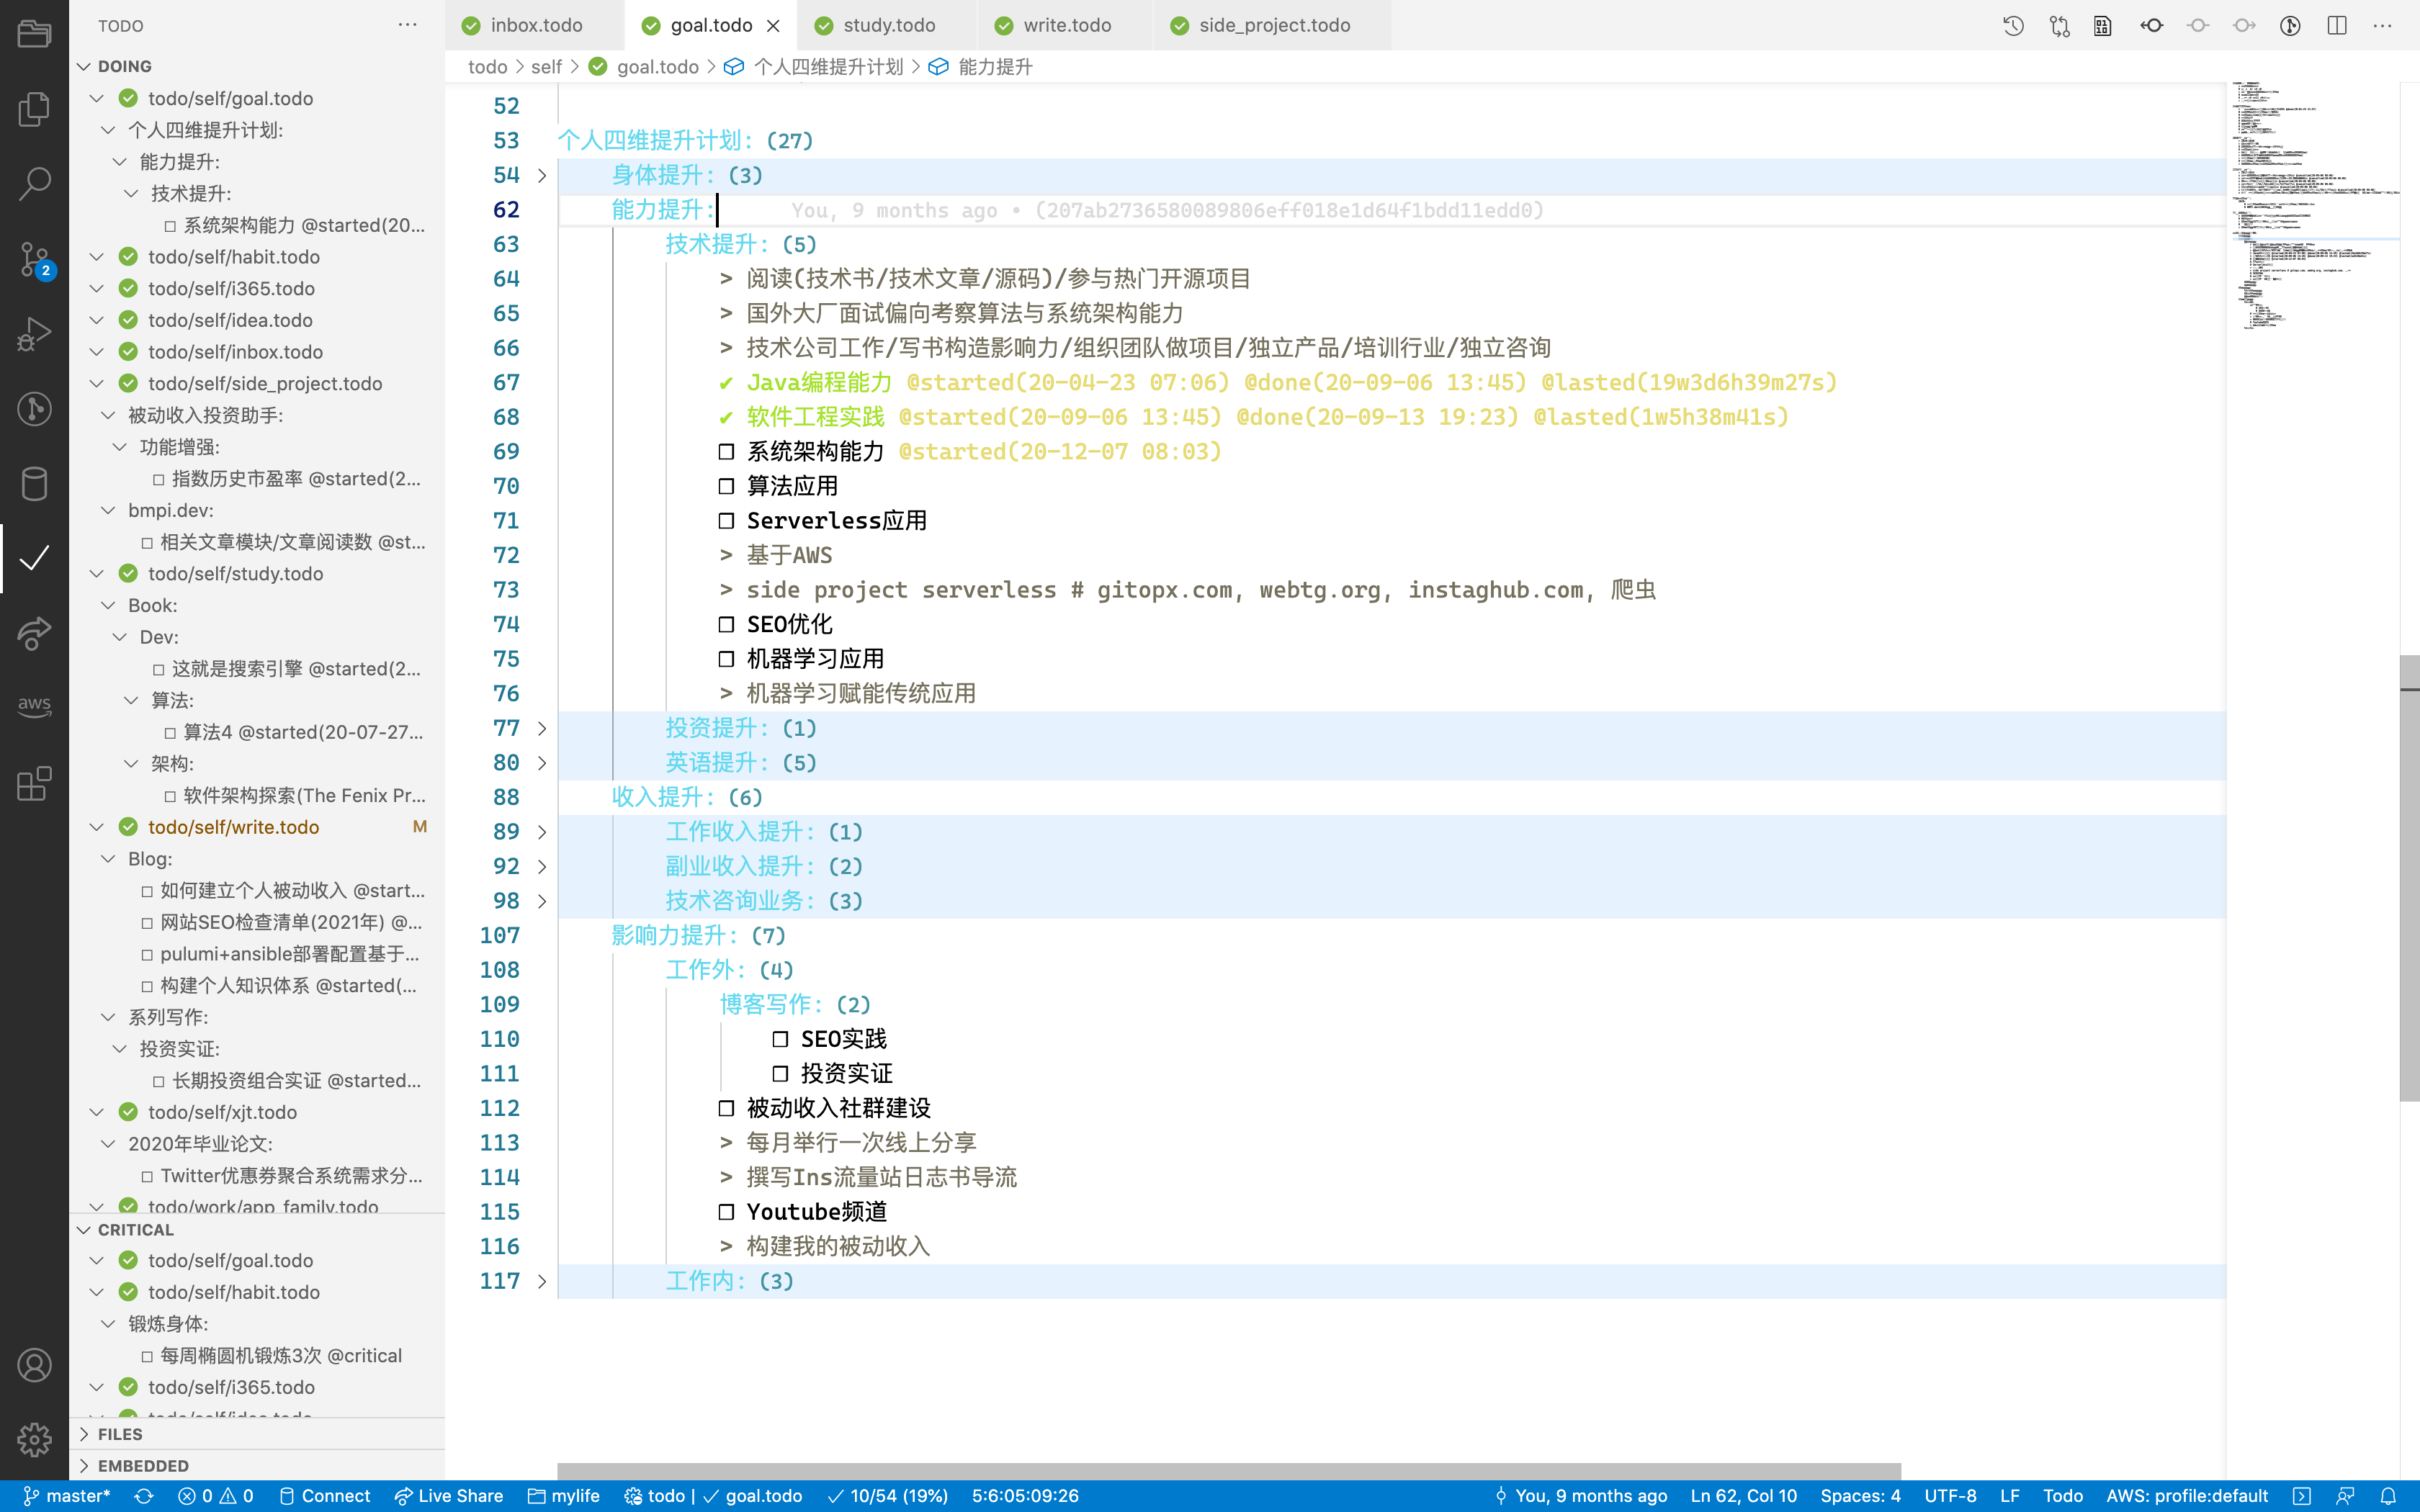2420x1512 pixels.
Task: Expand the folded 身体提升 section
Action: pyautogui.click(x=542, y=176)
